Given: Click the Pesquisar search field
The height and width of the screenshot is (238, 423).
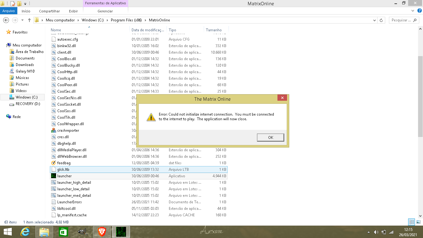Looking at the screenshot, I should click(401, 20).
